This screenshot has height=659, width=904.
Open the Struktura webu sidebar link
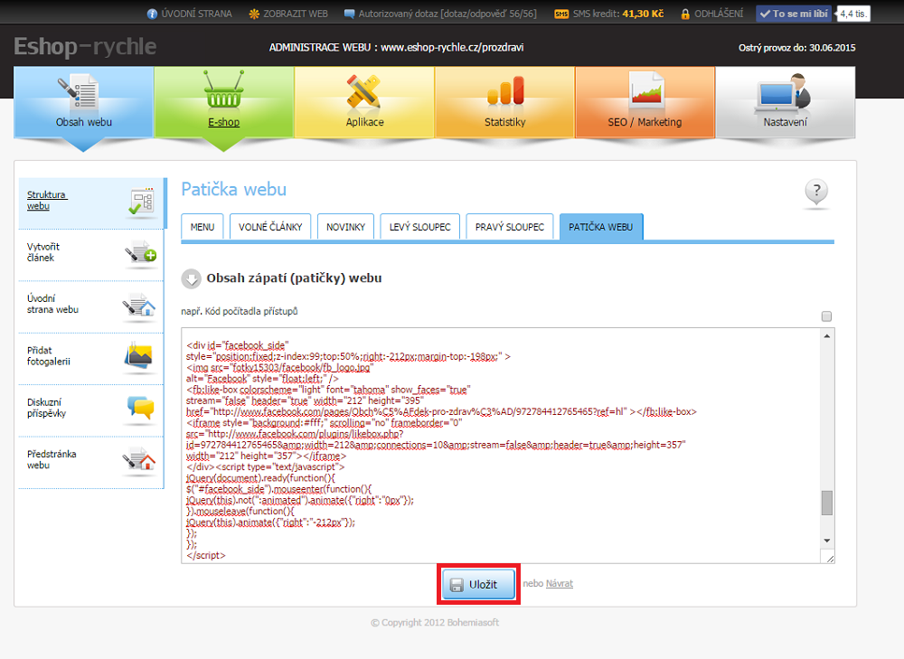(47, 200)
